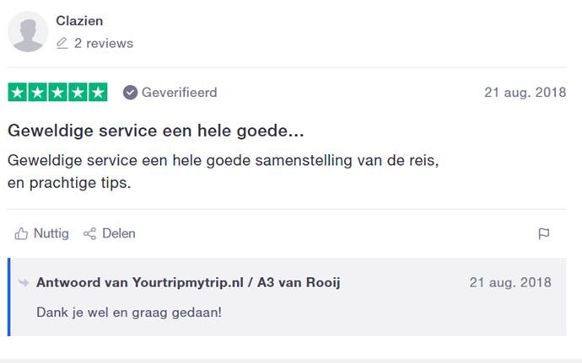Viewport: 582px width, 363px height.
Task: Click the review date 21 aug. 2018
Action: pos(525,93)
